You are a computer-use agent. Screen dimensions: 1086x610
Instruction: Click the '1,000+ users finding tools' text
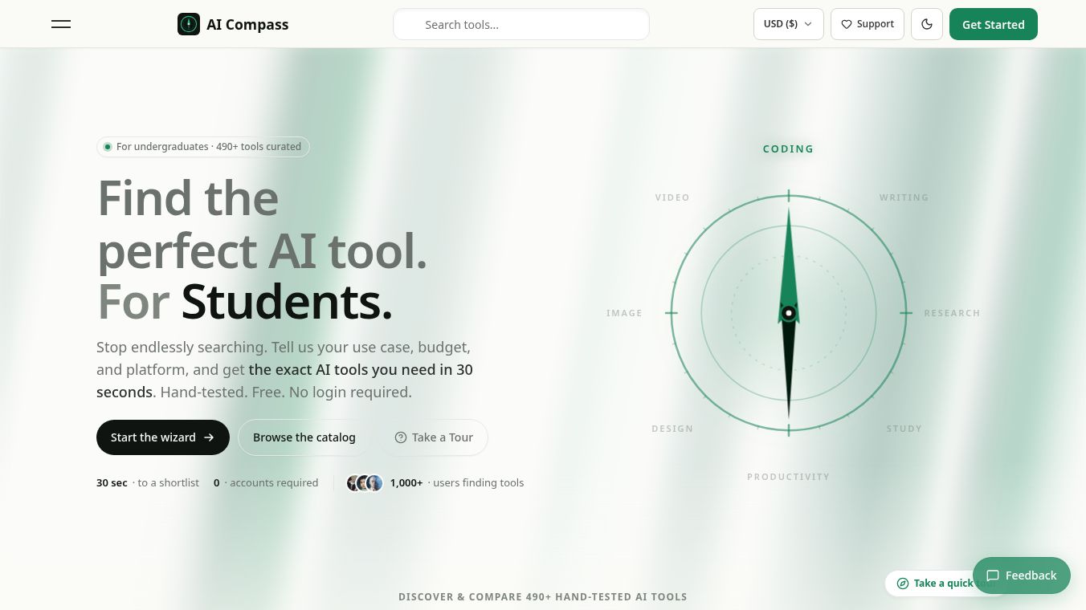(457, 483)
